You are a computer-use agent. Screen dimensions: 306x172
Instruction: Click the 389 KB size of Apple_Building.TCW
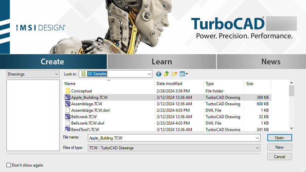pyautogui.click(x=263, y=98)
